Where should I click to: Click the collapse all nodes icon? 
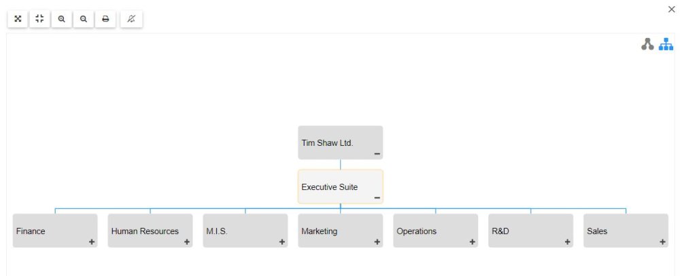(39, 19)
